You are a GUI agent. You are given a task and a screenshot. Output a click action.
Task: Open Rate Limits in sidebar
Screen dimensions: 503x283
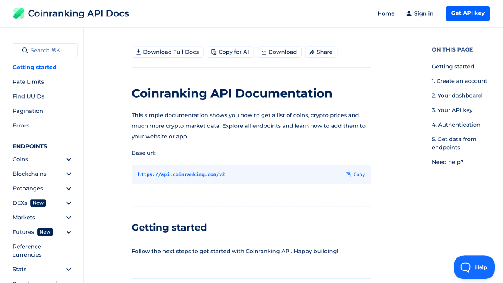(x=28, y=82)
